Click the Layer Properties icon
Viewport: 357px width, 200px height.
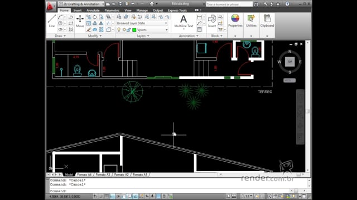[119, 17]
